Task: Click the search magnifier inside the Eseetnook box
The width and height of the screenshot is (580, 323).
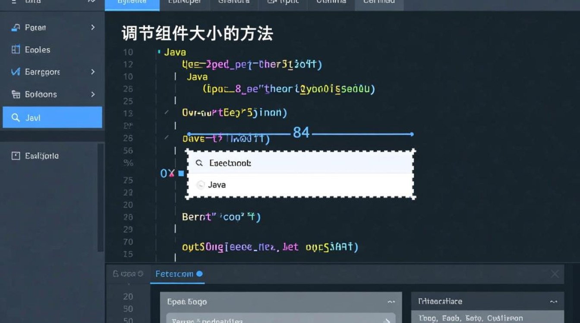Action: coord(199,163)
